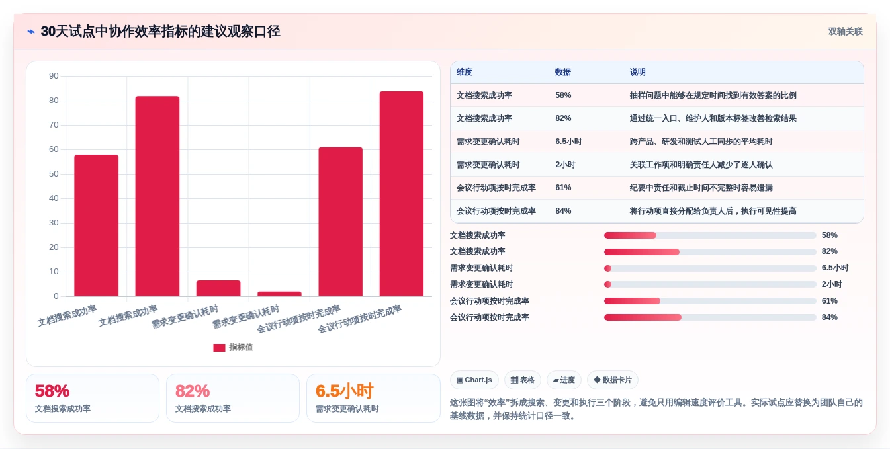Click table cell 抽样问题中能够在规定时间找到有效答案的比例
Image resolution: width=890 pixels, height=449 pixels.
(713, 95)
